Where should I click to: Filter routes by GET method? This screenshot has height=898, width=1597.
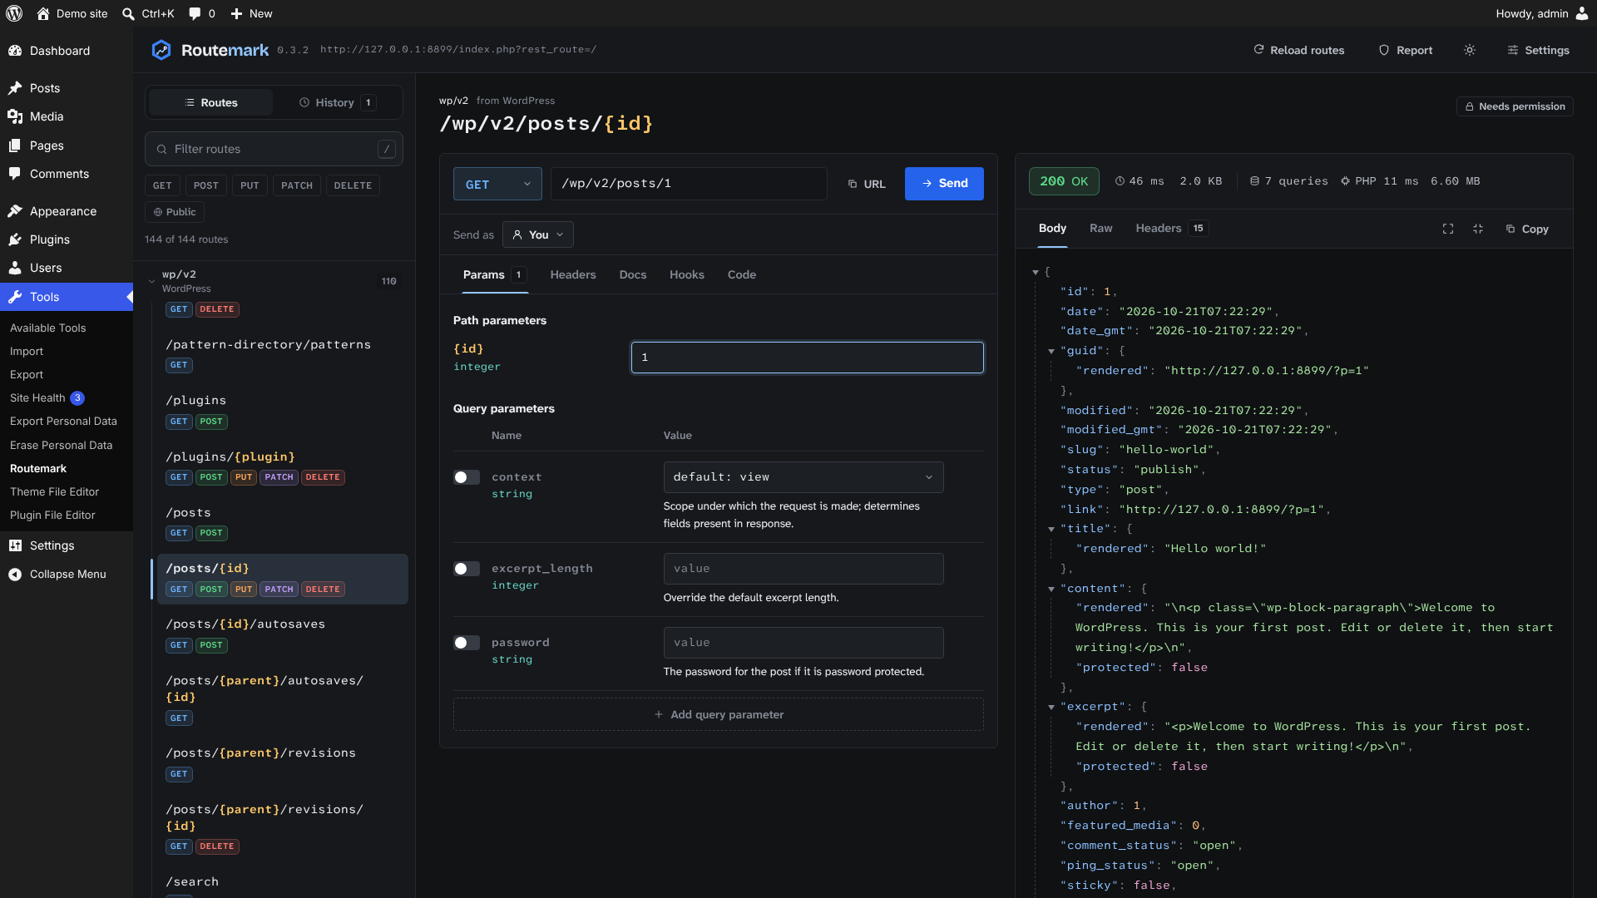coord(162,185)
